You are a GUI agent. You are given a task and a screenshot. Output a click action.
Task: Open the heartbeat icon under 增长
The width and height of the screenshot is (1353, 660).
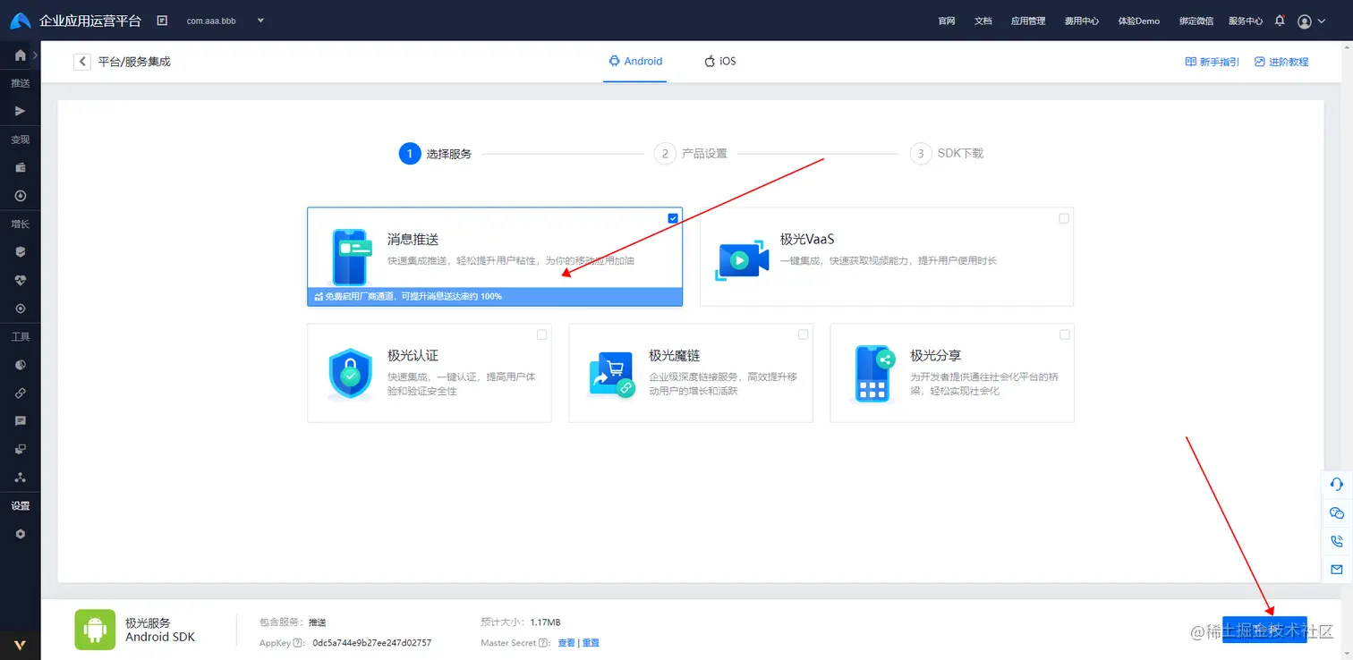click(x=20, y=280)
